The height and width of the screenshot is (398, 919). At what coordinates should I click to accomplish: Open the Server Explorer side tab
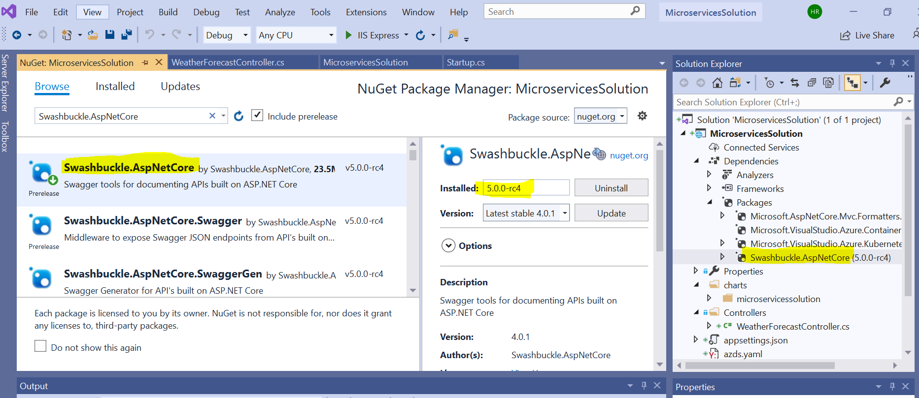click(x=5, y=83)
